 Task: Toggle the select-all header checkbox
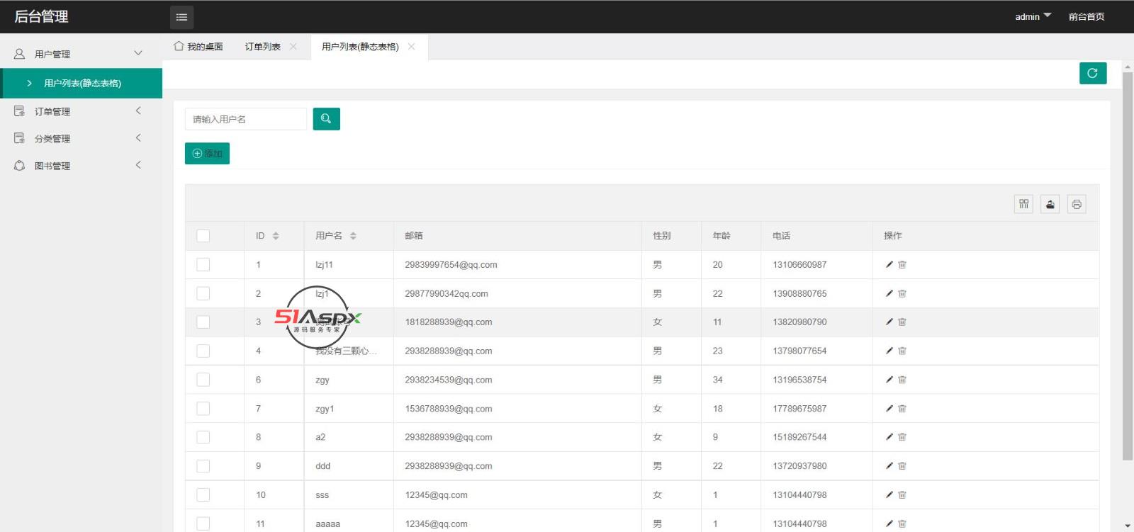tap(203, 236)
